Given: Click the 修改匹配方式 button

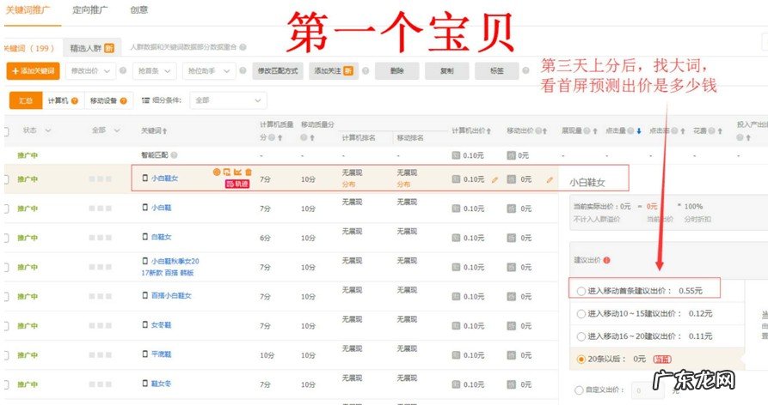Looking at the screenshot, I should (278, 71).
